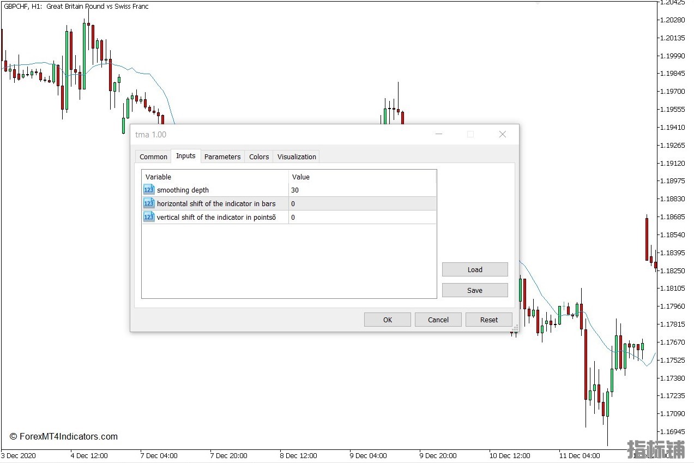This screenshot has width=694, height=463.
Task: Select the Inputs tab
Action: (x=185, y=156)
